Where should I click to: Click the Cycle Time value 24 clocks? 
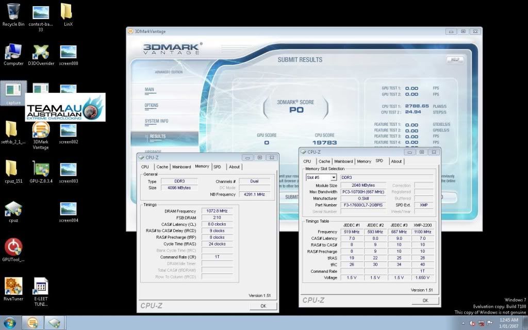[217, 244]
